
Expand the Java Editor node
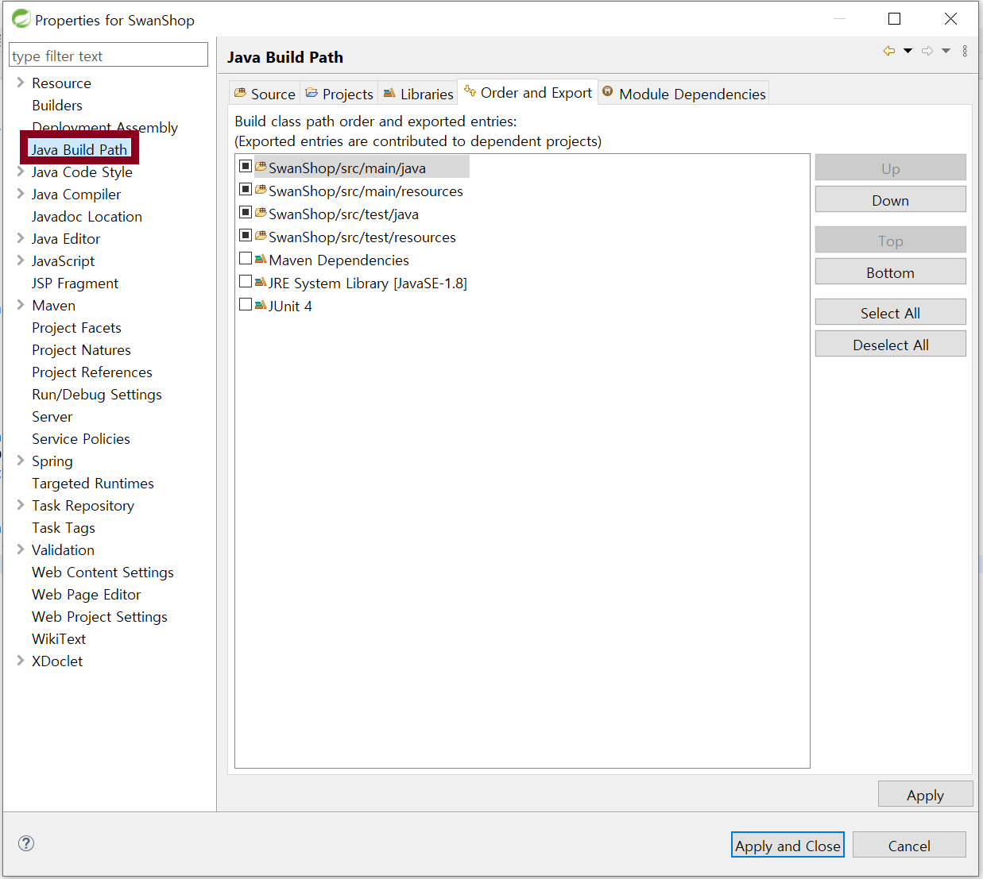pos(20,238)
